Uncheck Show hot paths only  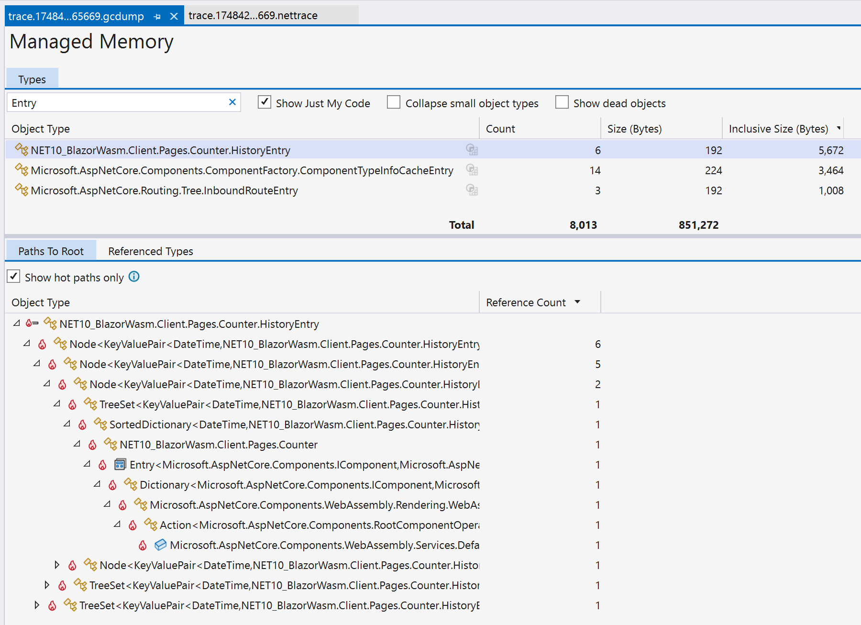(13, 276)
